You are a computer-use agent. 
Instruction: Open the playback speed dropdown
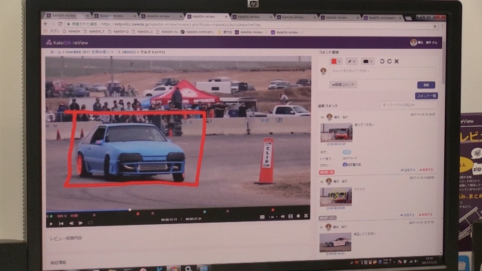pos(273,217)
